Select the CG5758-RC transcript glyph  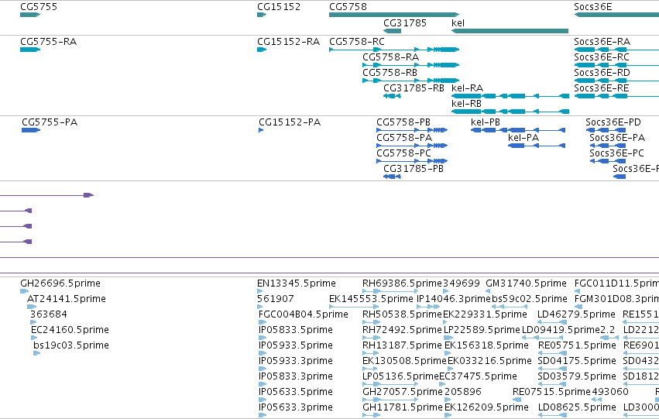coord(394,50)
